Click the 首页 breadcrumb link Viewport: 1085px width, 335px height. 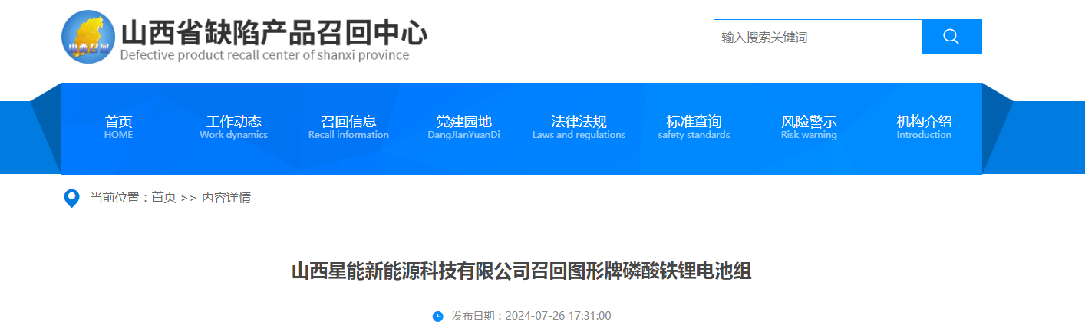tap(163, 198)
